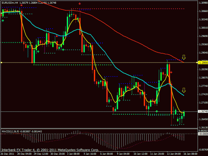This screenshot has width=208, height=156.
Task: Click the current price label 1.26748
Action: [203, 112]
